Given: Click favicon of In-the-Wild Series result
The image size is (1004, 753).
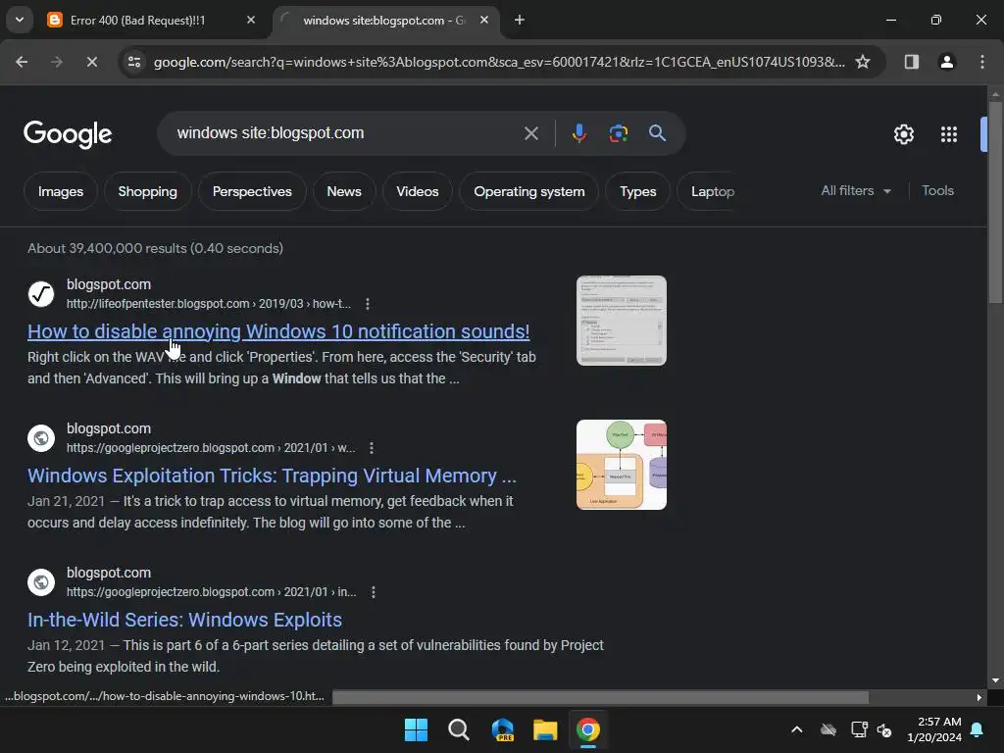Looking at the screenshot, I should 41,582.
